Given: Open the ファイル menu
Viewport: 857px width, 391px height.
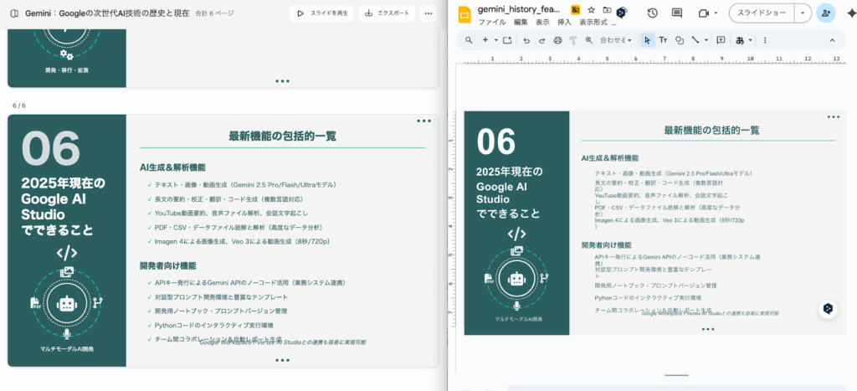Looking at the screenshot, I should [491, 22].
